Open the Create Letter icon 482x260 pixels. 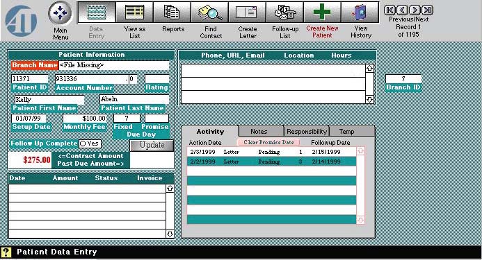coord(247,12)
